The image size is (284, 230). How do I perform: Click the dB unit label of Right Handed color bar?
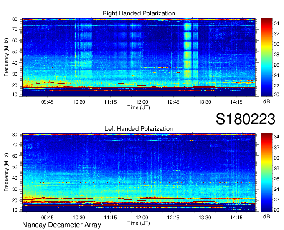[x=266, y=102]
